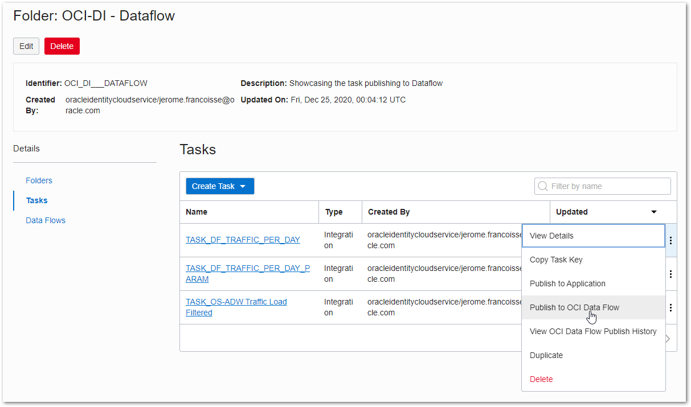The height and width of the screenshot is (407, 691).
Task: Click the red Delete folder button
Action: 62,46
